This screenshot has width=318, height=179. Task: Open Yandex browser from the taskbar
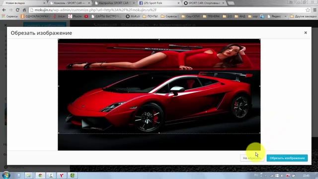click(62, 176)
